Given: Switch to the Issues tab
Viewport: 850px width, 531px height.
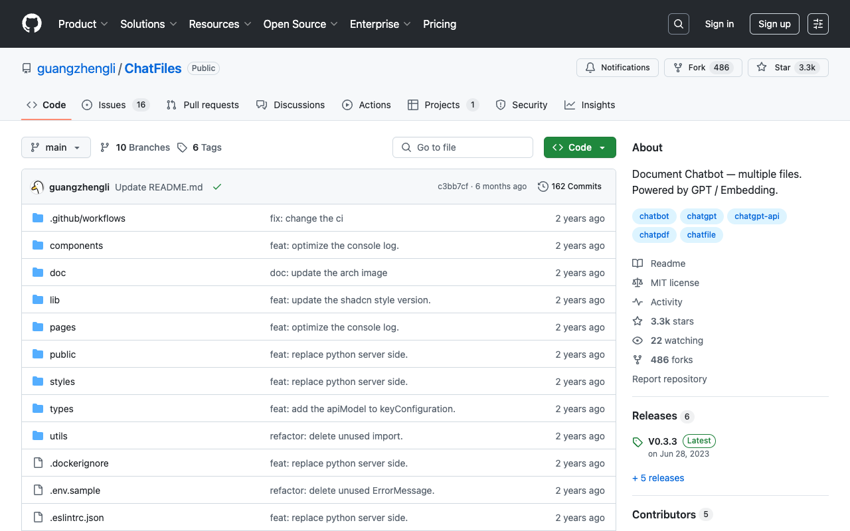Looking at the screenshot, I should point(116,105).
